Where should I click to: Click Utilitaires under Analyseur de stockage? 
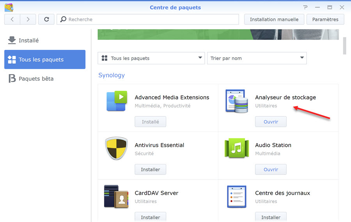tap(266, 106)
